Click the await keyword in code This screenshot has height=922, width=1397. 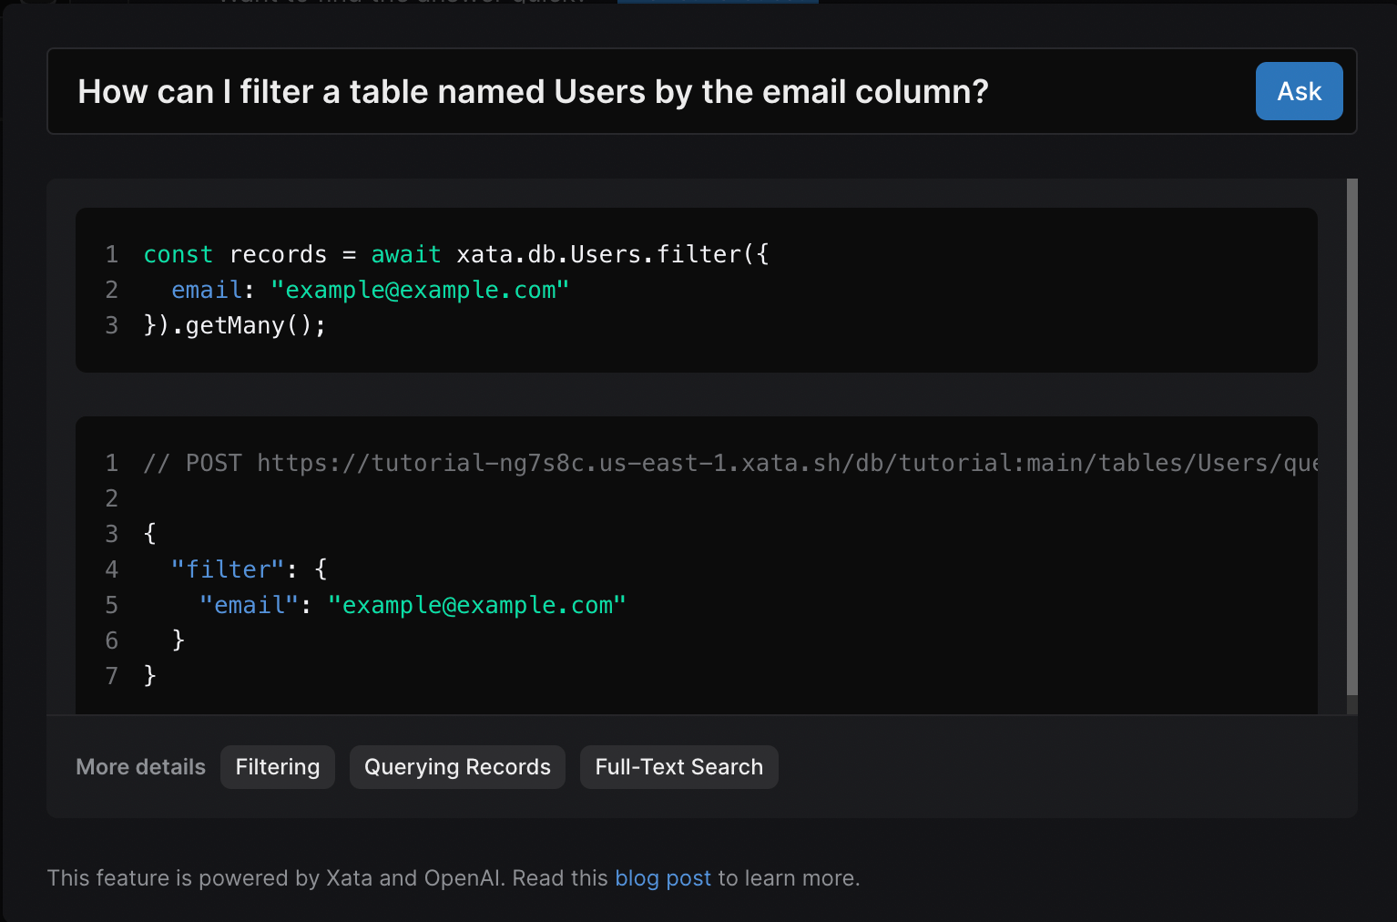click(x=405, y=254)
